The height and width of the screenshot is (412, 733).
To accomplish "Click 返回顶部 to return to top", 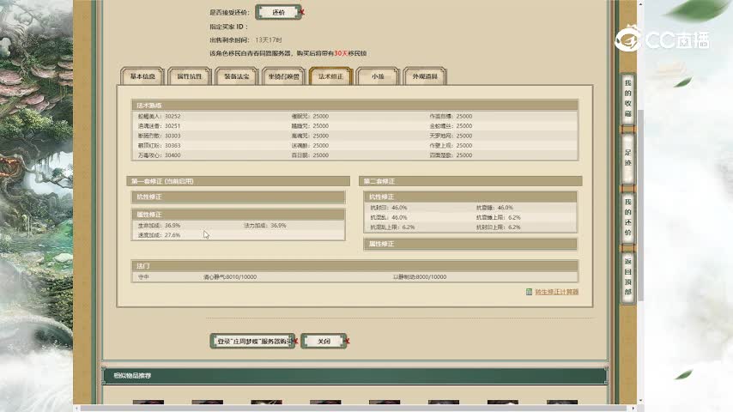I will click(x=627, y=276).
